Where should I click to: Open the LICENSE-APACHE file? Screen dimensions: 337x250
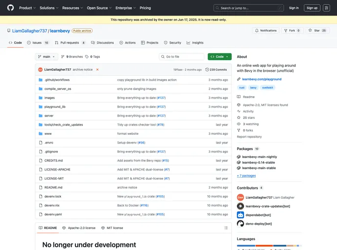(57, 169)
